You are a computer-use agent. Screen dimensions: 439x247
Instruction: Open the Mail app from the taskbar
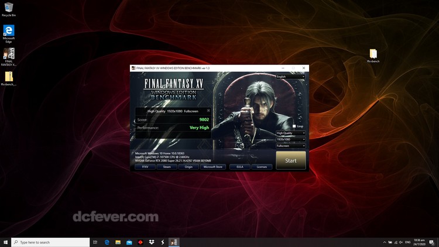pyautogui.click(x=129, y=242)
